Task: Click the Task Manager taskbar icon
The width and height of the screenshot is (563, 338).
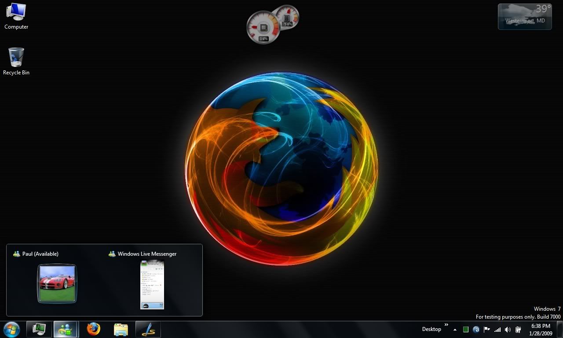Action: [39, 329]
